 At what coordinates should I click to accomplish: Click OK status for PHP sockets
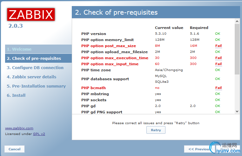218,100
